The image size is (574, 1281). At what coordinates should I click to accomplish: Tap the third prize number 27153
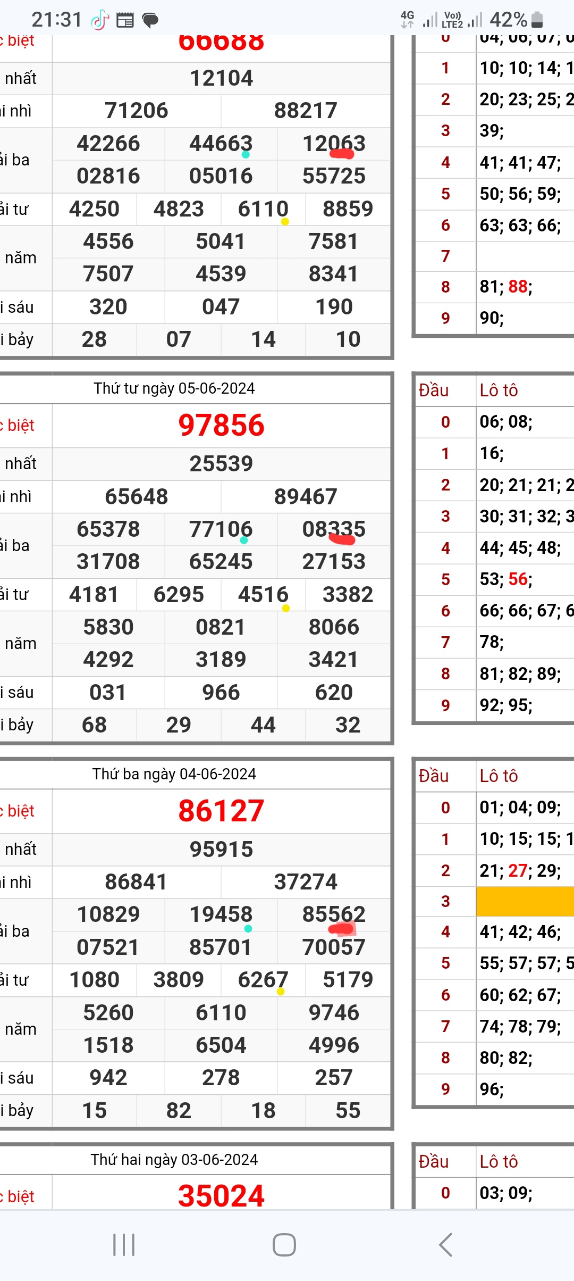click(334, 562)
